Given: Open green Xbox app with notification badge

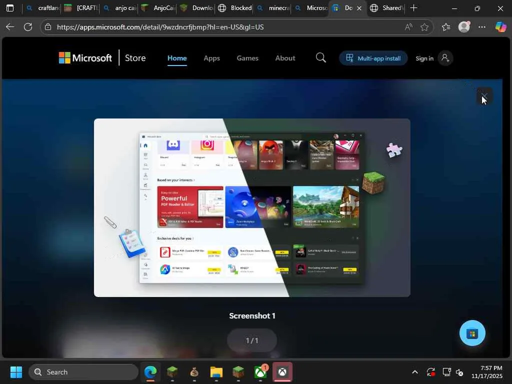Looking at the screenshot, I should (x=260, y=372).
